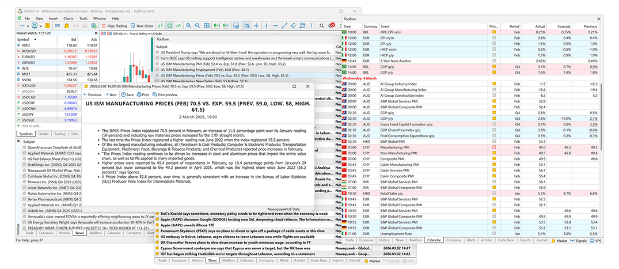Click the cloud VPS icon in main toolbar
This screenshot has width=619, height=269.
[85, 26]
